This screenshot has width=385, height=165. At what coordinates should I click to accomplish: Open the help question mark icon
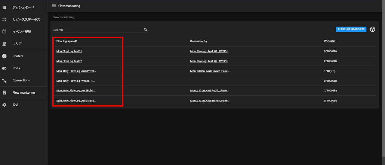coord(372,29)
